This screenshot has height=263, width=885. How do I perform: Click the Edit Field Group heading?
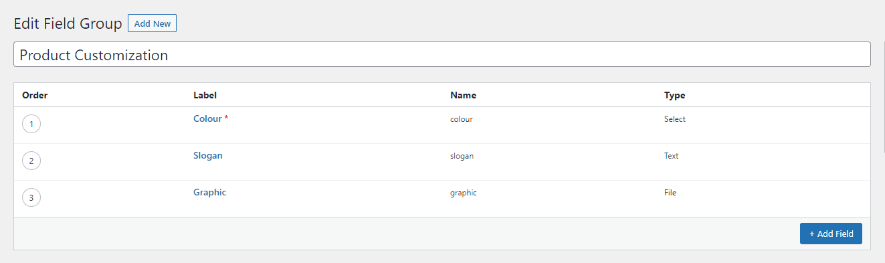point(68,23)
